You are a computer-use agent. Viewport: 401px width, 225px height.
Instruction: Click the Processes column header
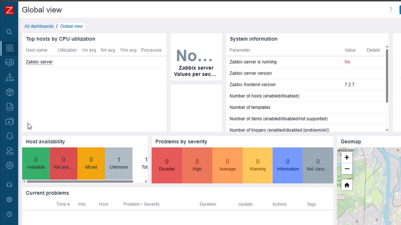(151, 50)
